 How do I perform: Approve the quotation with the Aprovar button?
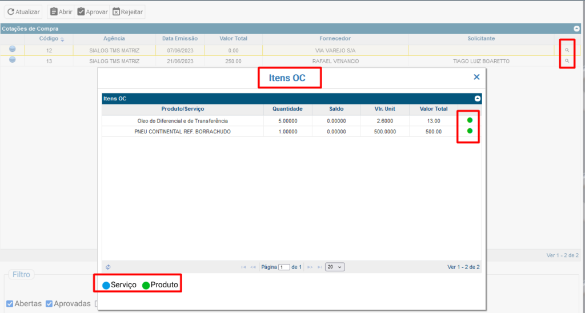(x=92, y=11)
